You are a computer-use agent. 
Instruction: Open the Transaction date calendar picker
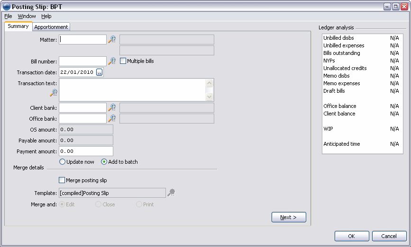pos(100,72)
